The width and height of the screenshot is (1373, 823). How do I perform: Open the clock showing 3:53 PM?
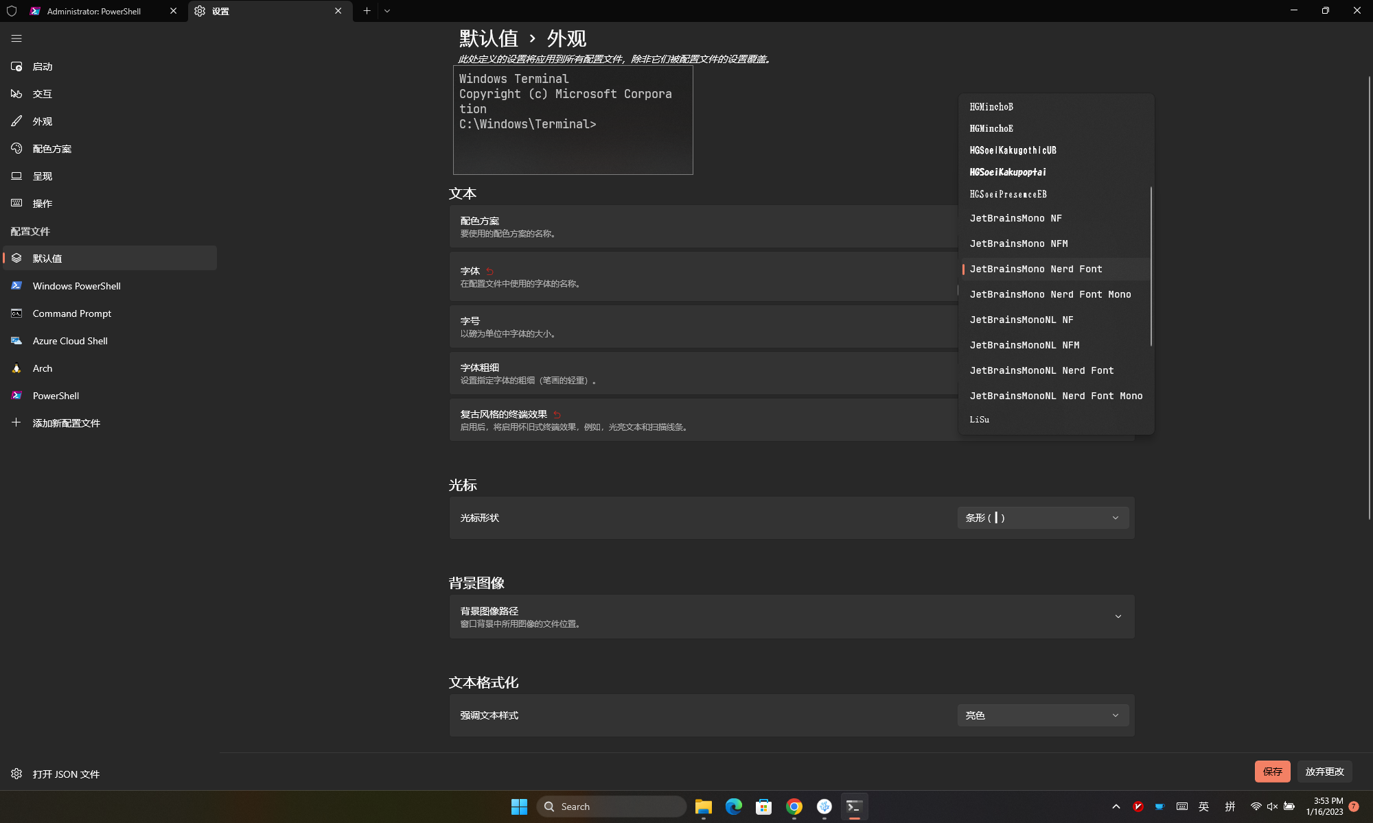coord(1324,807)
